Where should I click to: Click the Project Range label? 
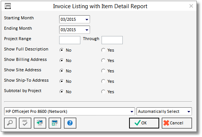pos(17,39)
